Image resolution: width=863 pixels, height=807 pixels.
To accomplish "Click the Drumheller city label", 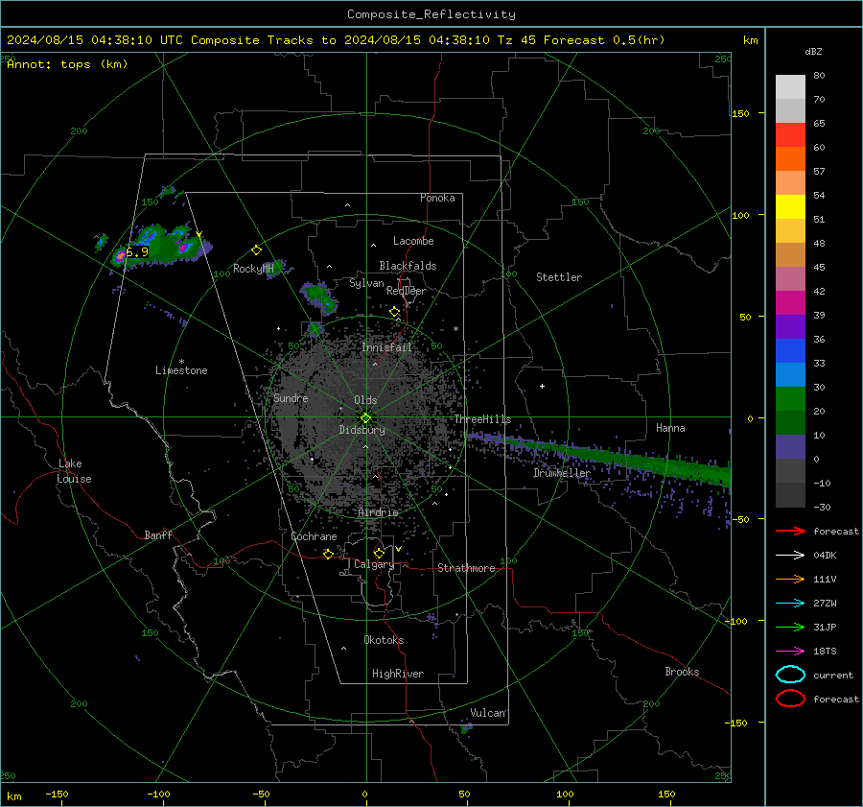I will point(561,473).
